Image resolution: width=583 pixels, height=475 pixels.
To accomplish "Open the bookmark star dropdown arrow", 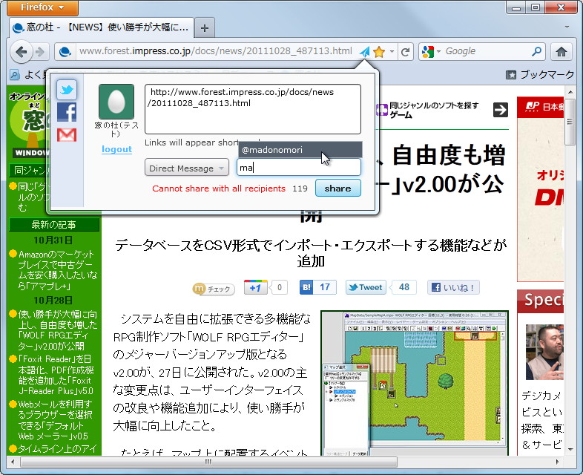I will click(x=392, y=52).
